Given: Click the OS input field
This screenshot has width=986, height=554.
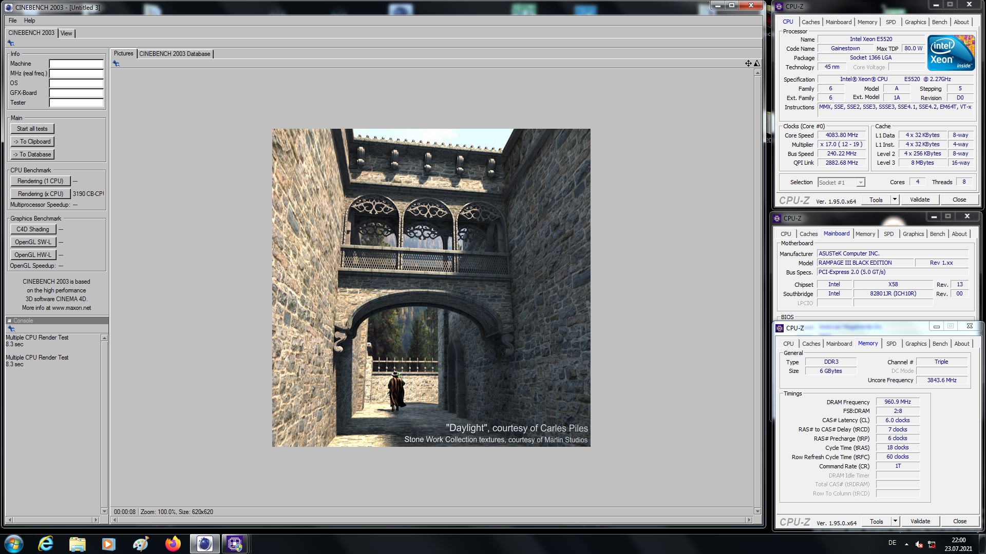Looking at the screenshot, I should pos(76,84).
